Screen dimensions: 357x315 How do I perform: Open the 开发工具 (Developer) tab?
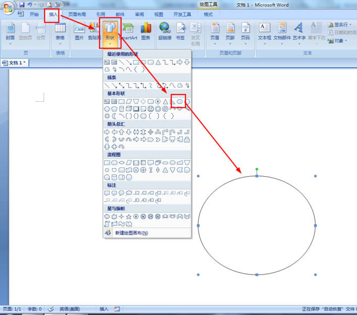tap(182, 14)
